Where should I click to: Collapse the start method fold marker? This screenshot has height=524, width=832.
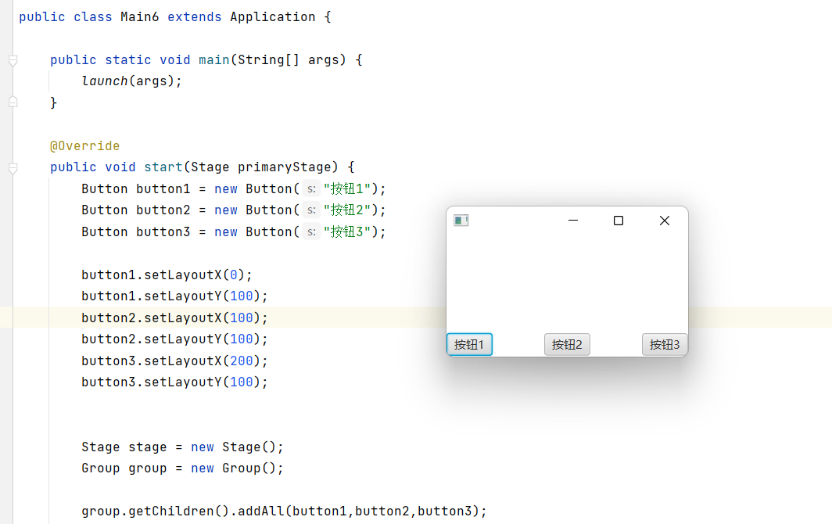pyautogui.click(x=13, y=168)
